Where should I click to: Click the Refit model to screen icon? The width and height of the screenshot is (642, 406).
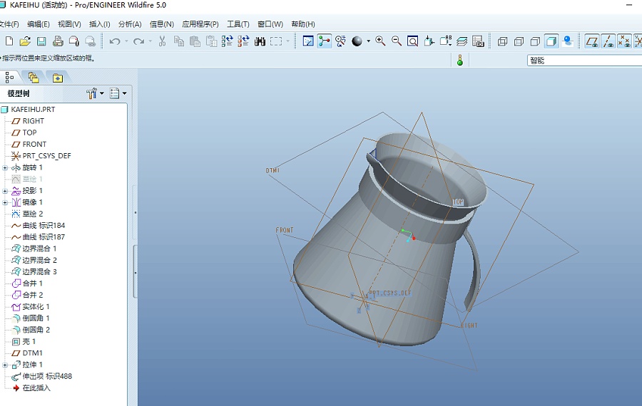(413, 41)
